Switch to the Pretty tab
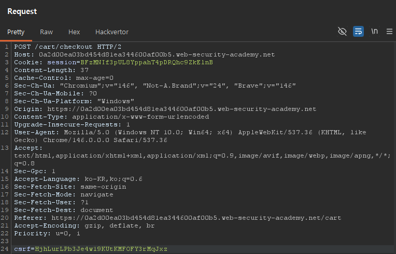This screenshot has height=254, width=396. tap(16, 32)
